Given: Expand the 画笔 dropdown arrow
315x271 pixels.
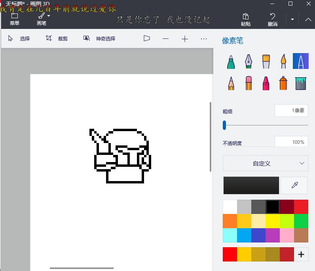Looking at the screenshot, I should tap(49, 16).
